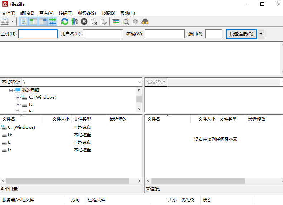Toggle directory comparison magnifier icon
The height and width of the screenshot is (205, 283).
126,21
